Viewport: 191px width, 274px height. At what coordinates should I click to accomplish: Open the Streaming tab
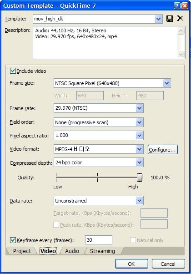[x=102, y=251]
